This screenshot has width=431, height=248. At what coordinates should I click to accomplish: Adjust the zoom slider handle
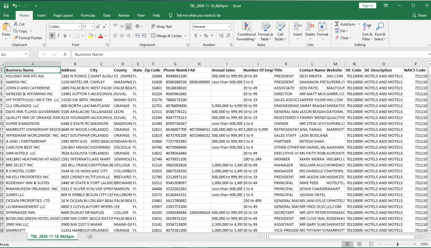click(x=397, y=244)
